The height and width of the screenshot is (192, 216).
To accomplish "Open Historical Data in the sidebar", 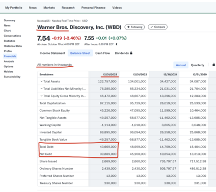I will (13, 46).
